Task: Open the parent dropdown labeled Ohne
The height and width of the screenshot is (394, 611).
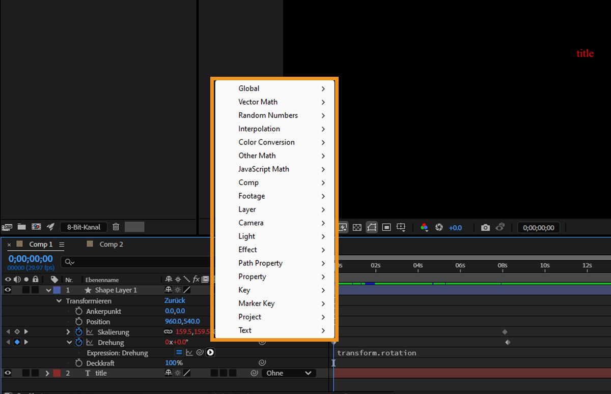Action: [x=288, y=373]
